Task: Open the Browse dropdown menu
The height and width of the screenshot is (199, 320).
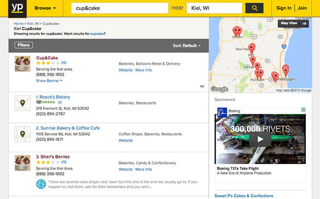Action: (45, 8)
